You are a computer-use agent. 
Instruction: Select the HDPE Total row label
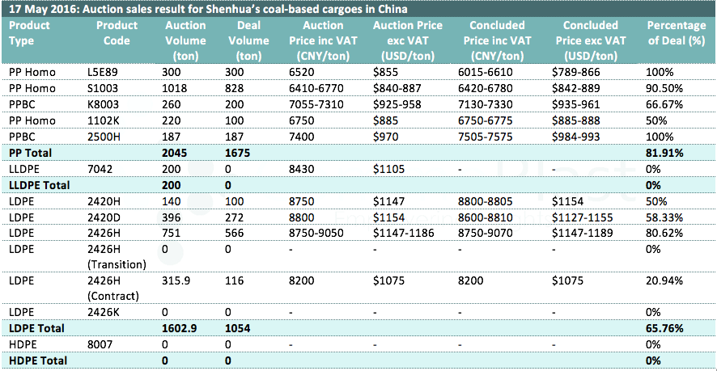tap(37, 360)
